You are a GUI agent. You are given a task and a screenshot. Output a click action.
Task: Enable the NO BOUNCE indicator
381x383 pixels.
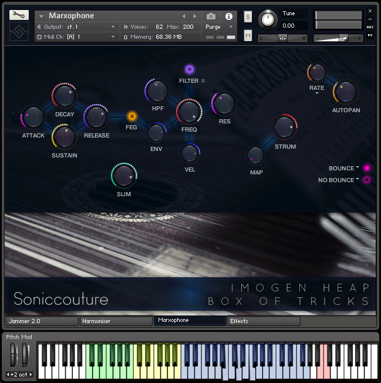366,180
